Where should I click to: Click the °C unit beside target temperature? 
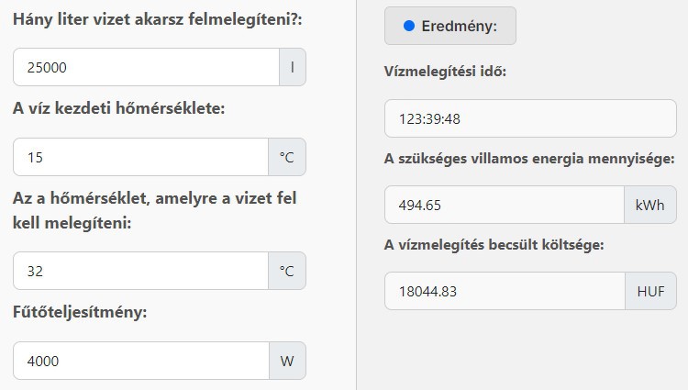[x=287, y=271]
